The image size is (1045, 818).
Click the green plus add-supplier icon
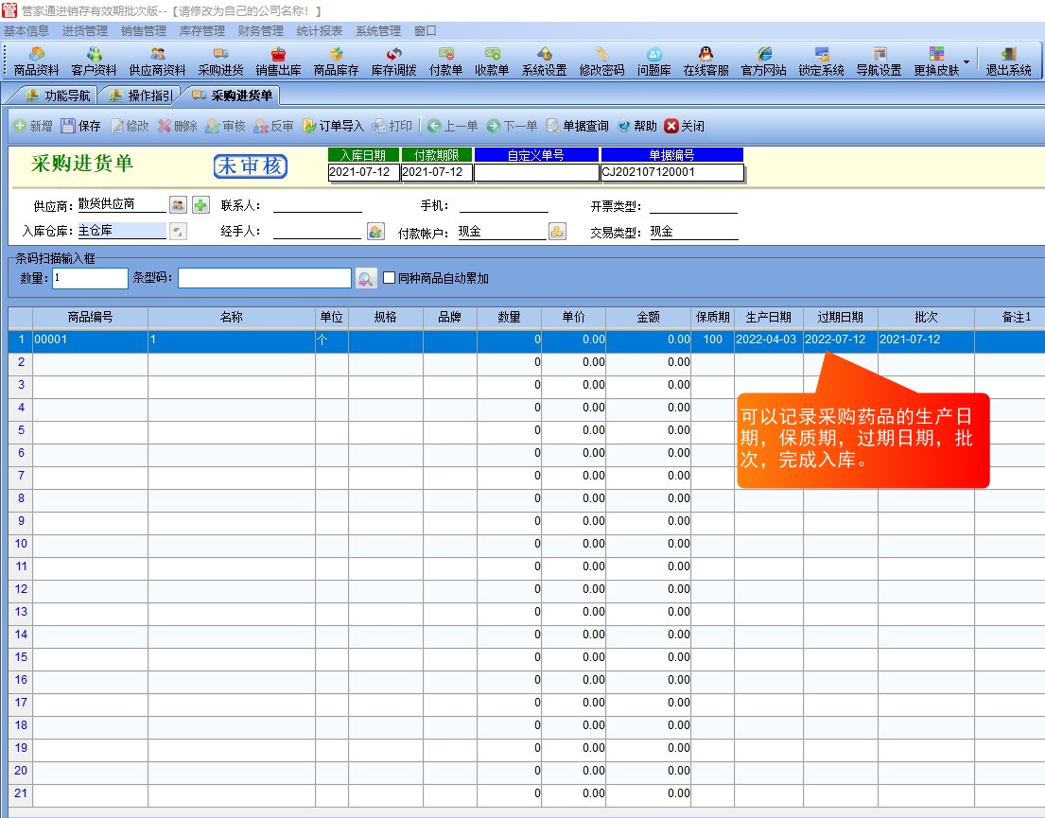tap(200, 205)
